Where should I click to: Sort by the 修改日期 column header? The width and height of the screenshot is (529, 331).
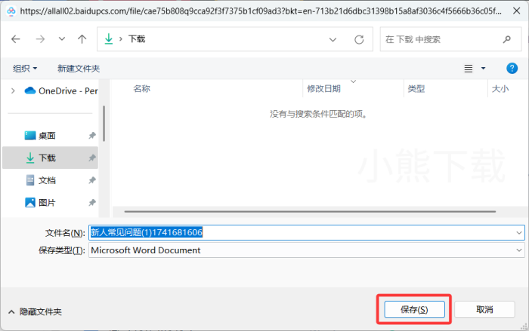coord(323,89)
